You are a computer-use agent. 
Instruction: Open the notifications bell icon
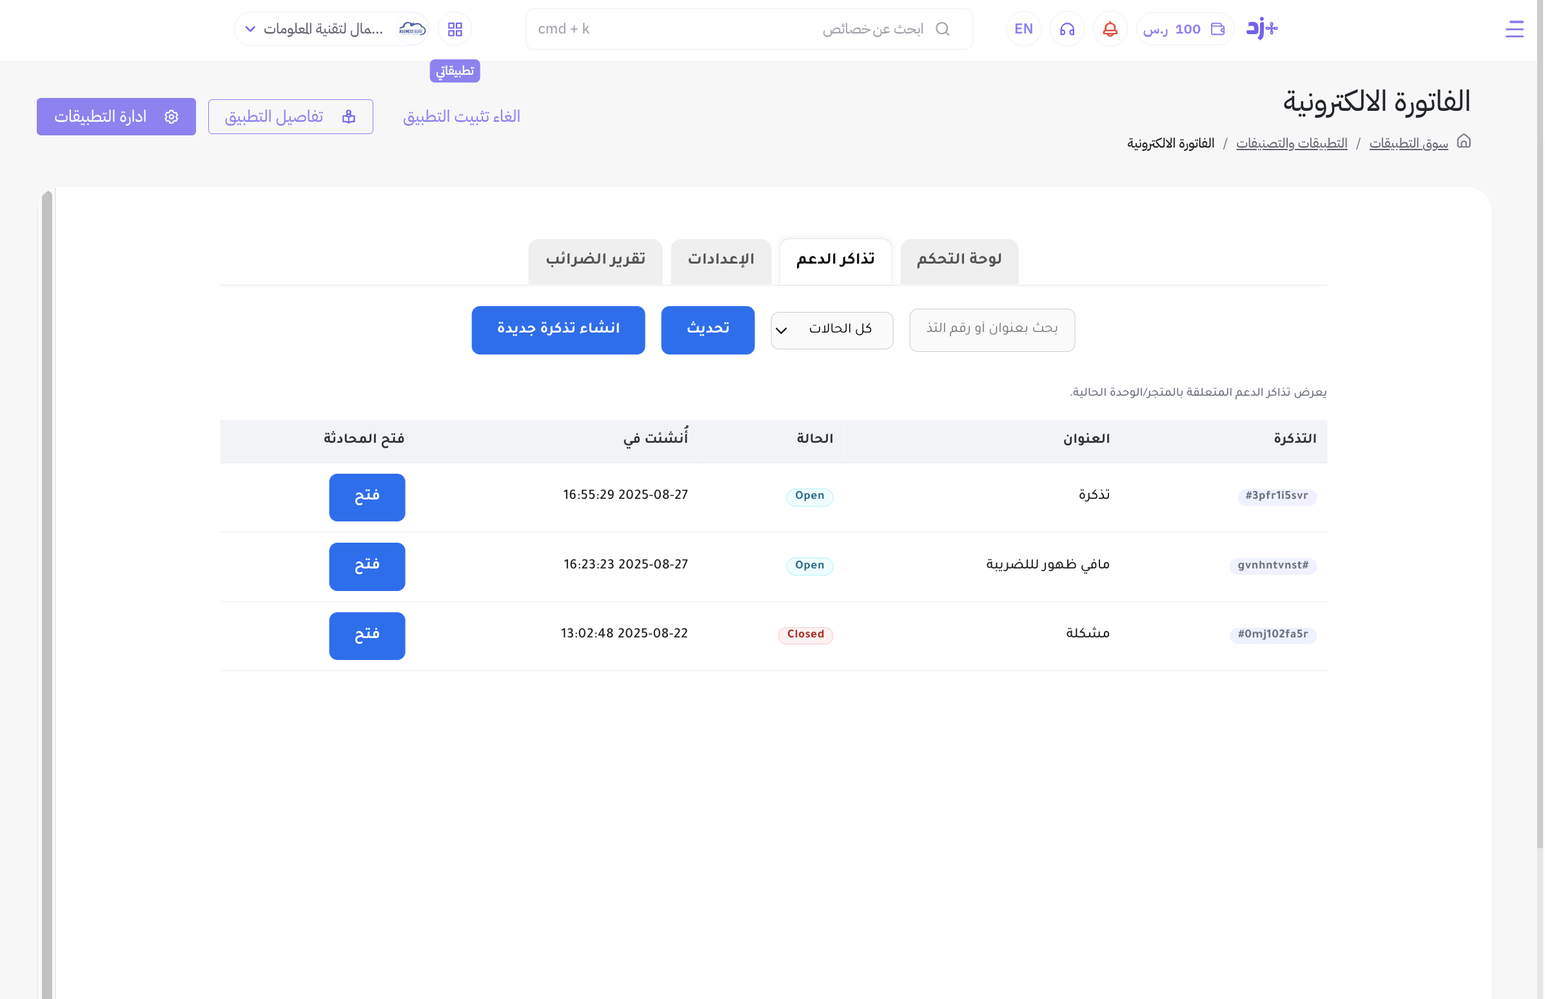pyautogui.click(x=1110, y=29)
